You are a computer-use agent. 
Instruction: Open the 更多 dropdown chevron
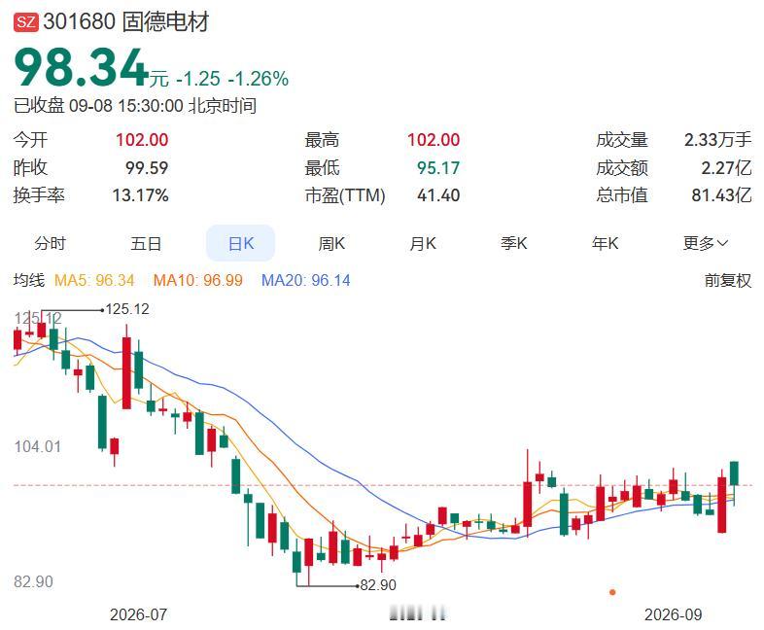coord(722,243)
